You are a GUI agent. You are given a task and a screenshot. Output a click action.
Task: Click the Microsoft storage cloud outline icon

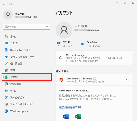click(x=61, y=58)
